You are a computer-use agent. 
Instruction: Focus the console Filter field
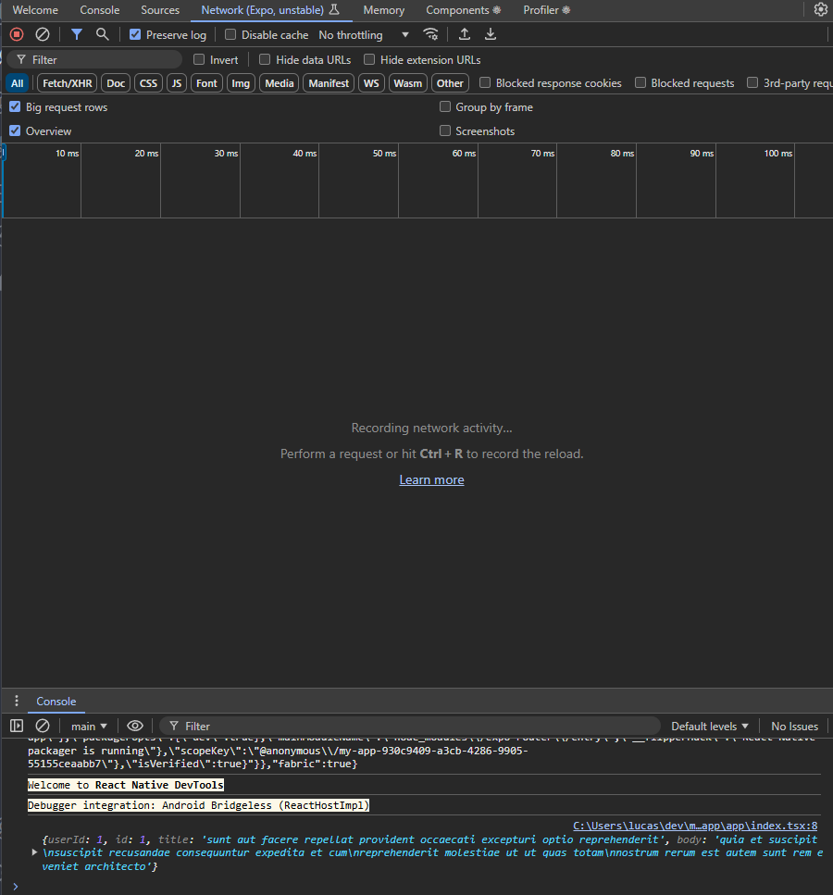409,726
